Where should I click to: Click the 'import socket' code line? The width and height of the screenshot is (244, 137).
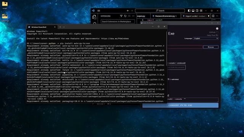(x=155, y=20)
